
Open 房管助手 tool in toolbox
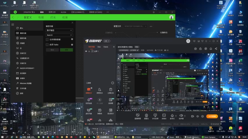tap(100, 91)
